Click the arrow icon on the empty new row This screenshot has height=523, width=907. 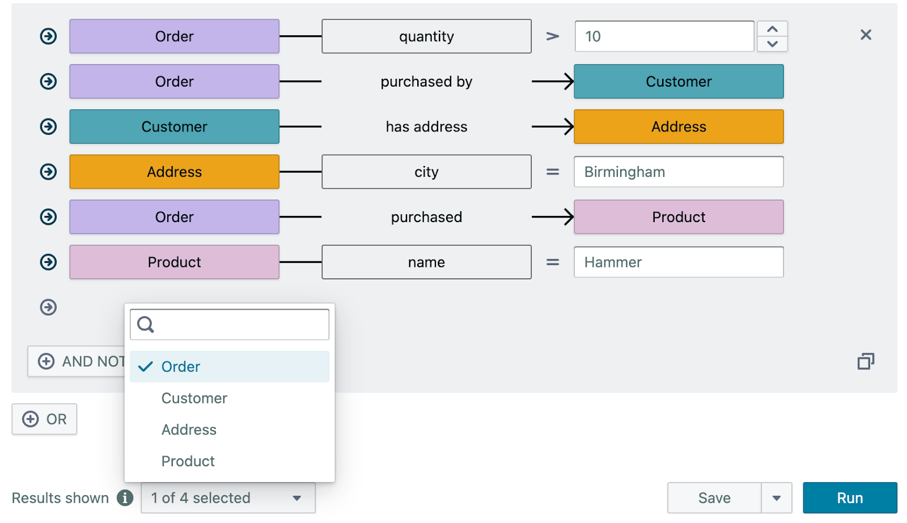click(x=48, y=307)
